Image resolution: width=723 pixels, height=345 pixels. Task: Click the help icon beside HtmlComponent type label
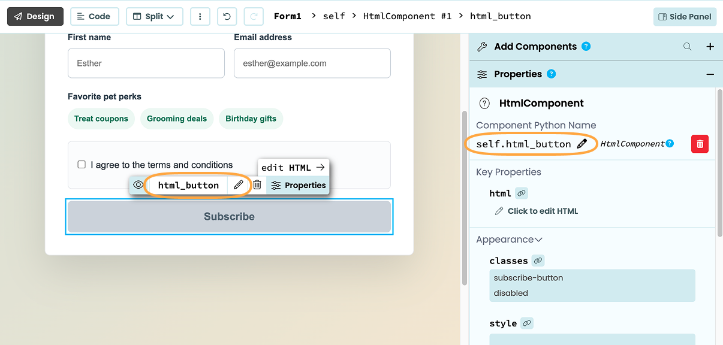tap(670, 143)
